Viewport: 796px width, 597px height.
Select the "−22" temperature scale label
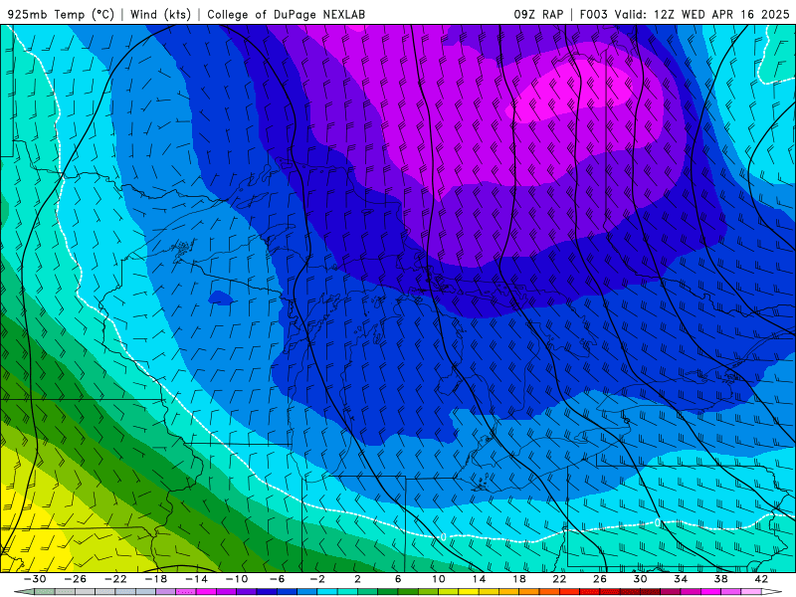(x=115, y=579)
